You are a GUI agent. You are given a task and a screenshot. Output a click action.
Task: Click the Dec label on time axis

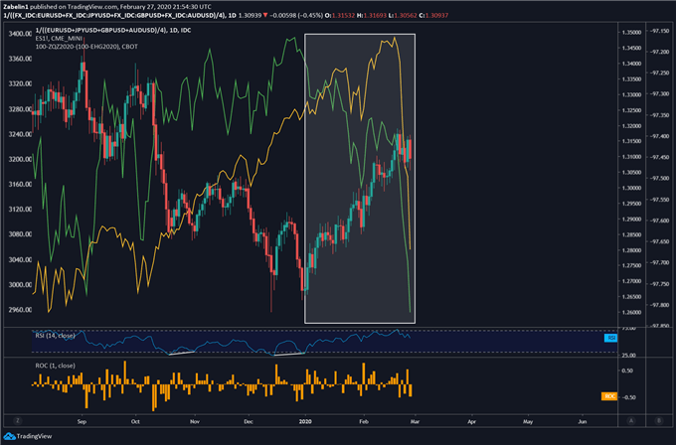coord(249,421)
